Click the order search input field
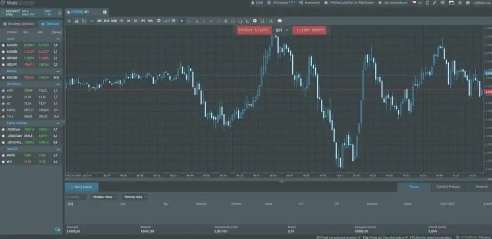This screenshot has width=492, height=239. pyautogui.click(x=76, y=197)
